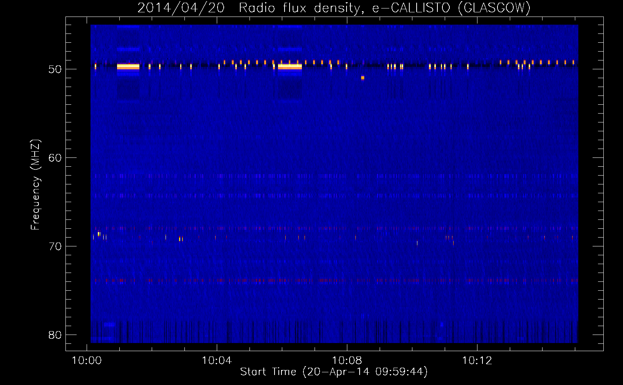623x385 pixels.
Task: Click the 'Frequency (MHZ)' axis label
Action: pos(35,185)
